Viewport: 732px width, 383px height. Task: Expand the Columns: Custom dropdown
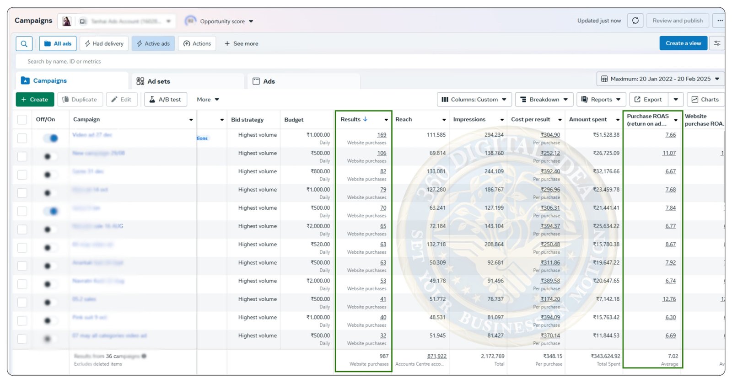474,100
